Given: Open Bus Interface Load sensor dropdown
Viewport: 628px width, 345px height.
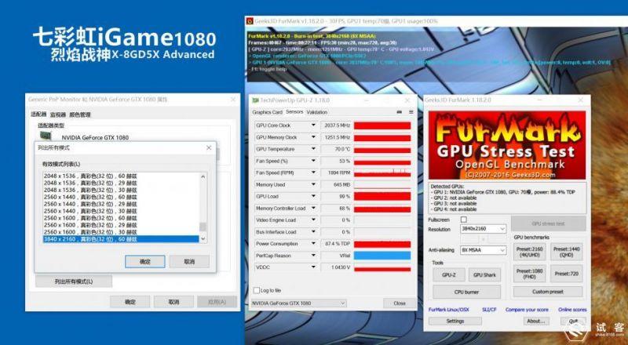Looking at the screenshot, I should pyautogui.click(x=313, y=232).
